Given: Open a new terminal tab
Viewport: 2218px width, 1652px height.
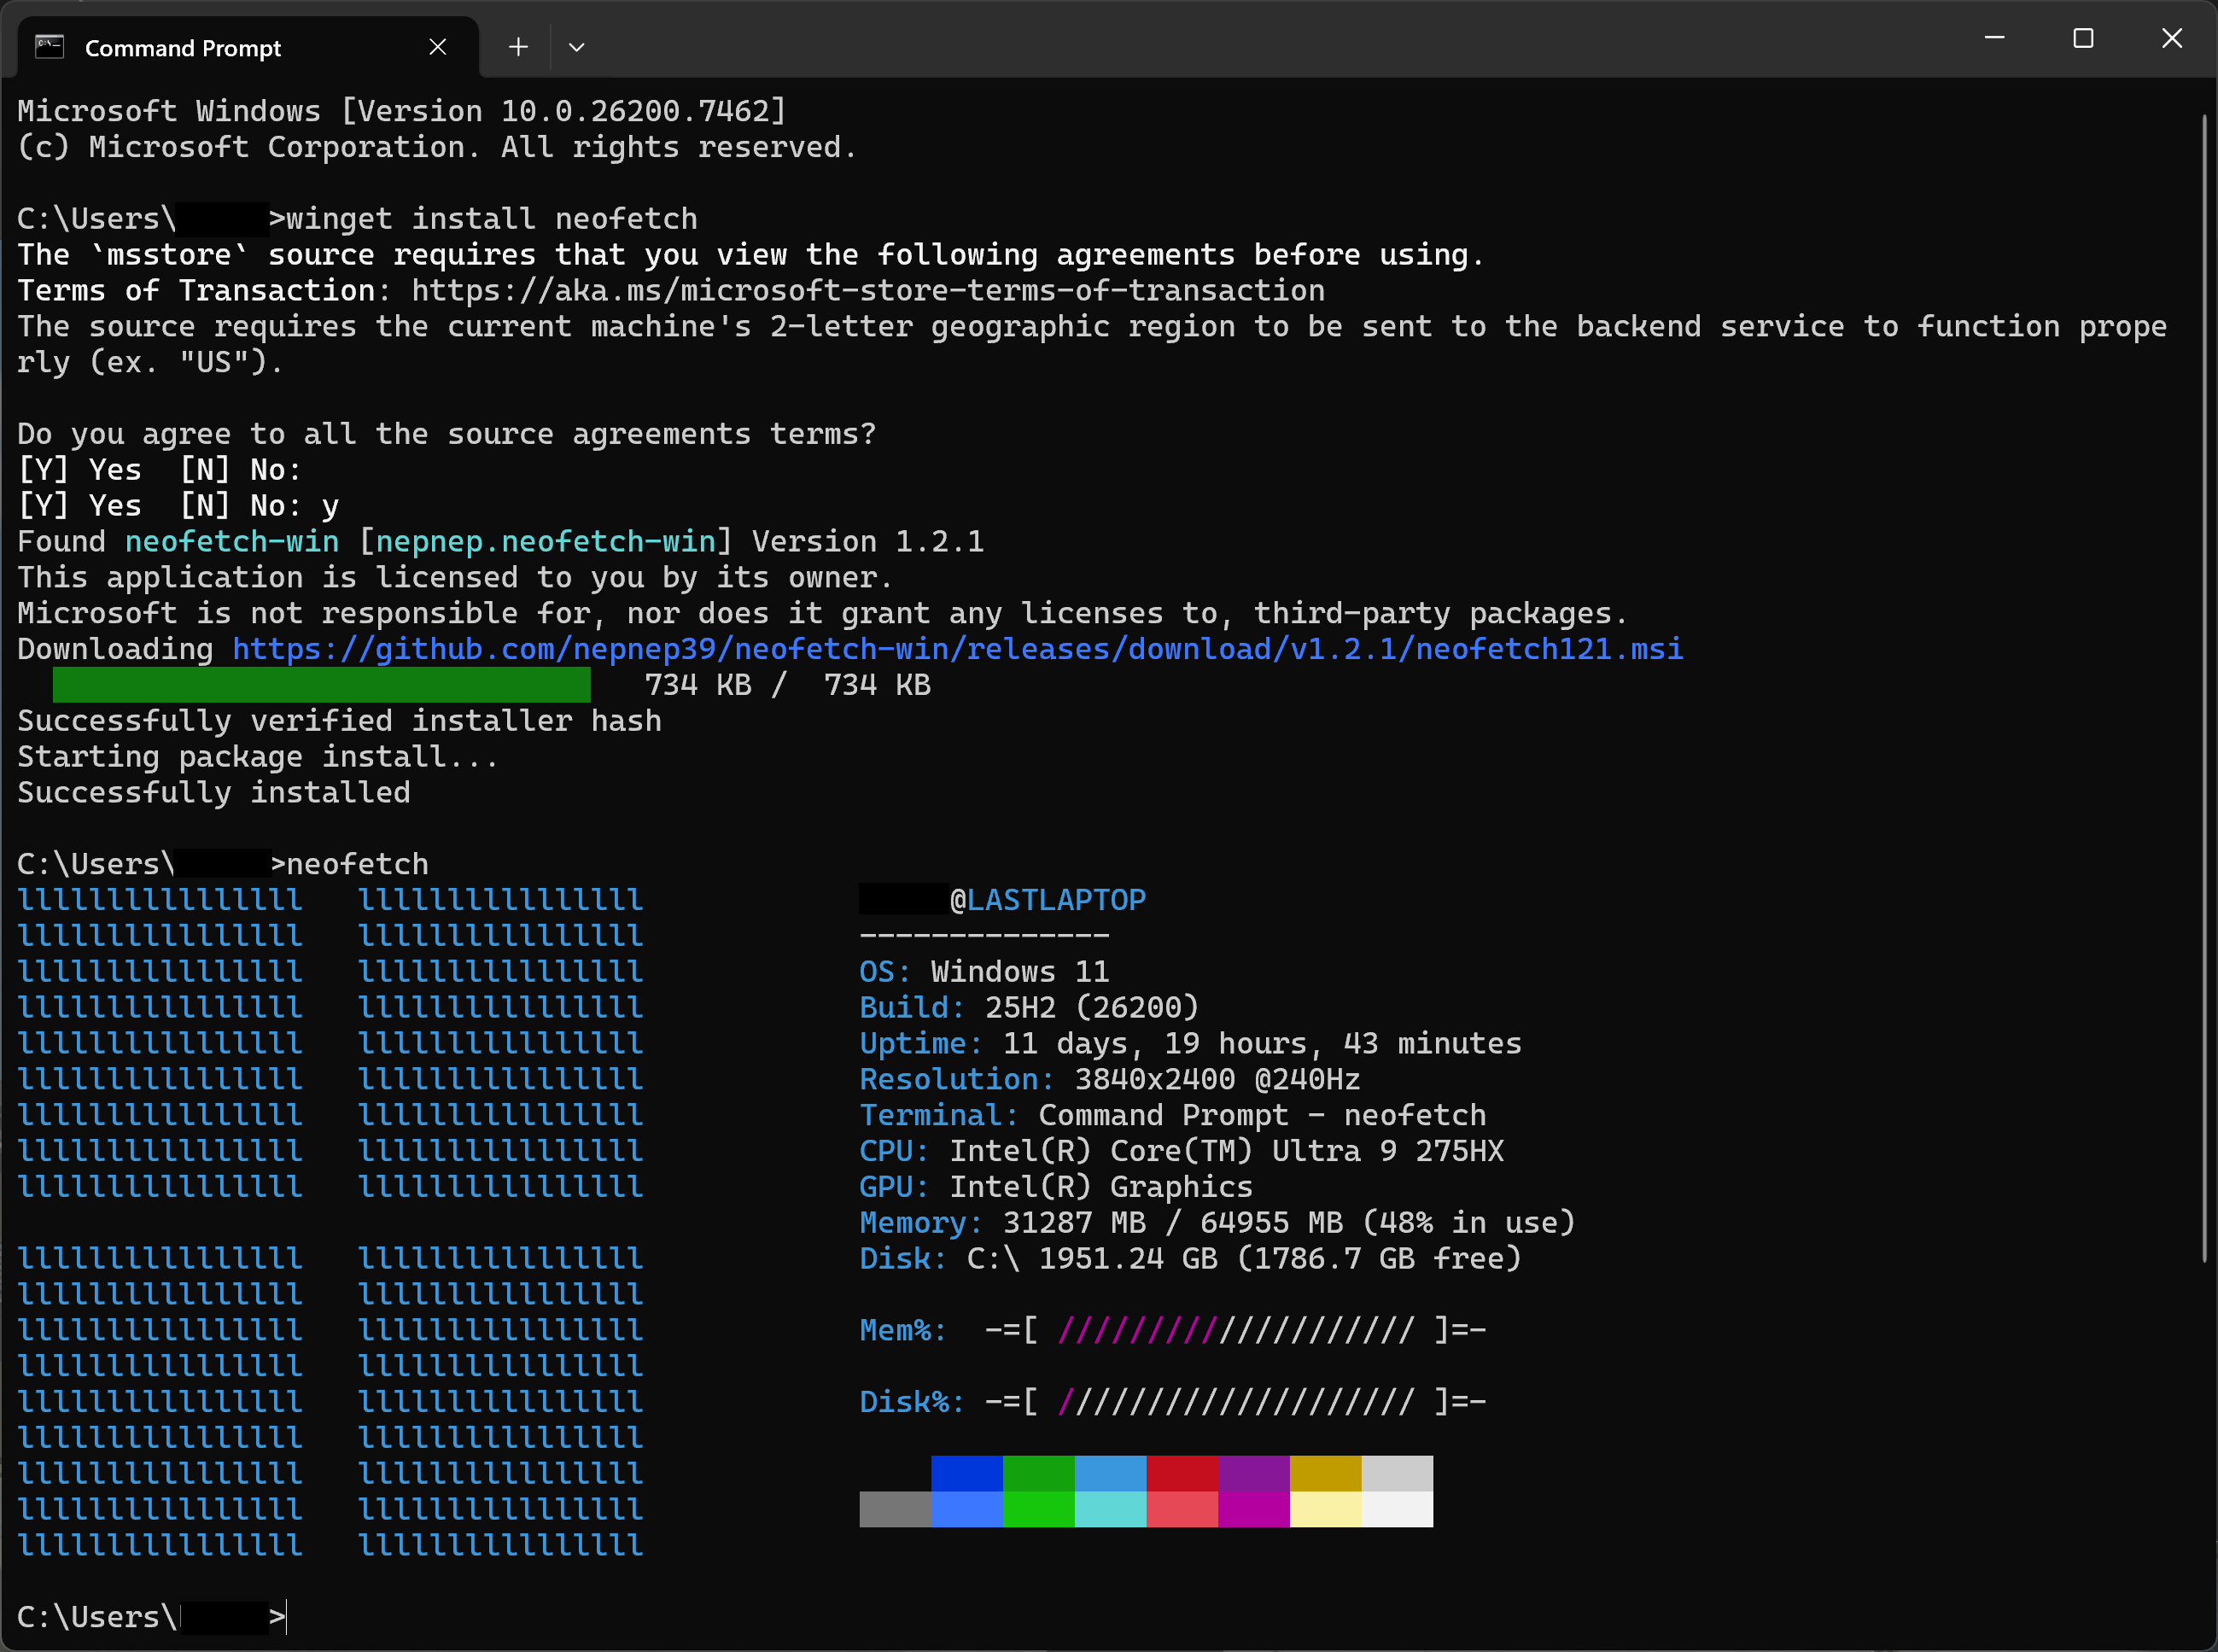Looking at the screenshot, I should point(518,47).
